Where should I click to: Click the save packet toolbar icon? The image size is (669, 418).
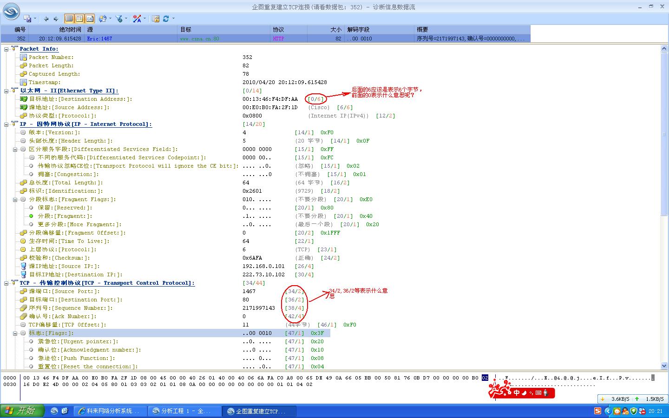click(28, 19)
